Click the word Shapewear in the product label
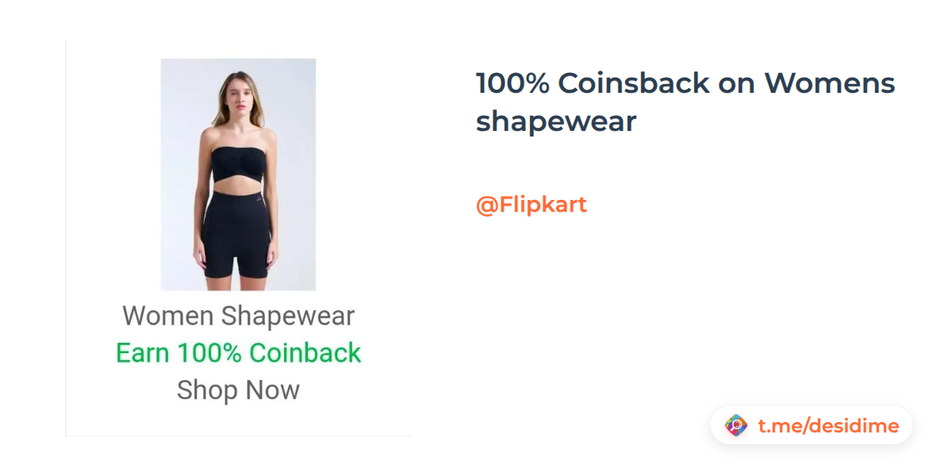This screenshot has height=476, width=952. 287,316
